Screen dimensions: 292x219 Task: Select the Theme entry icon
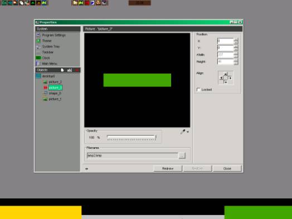pyautogui.click(x=38, y=41)
